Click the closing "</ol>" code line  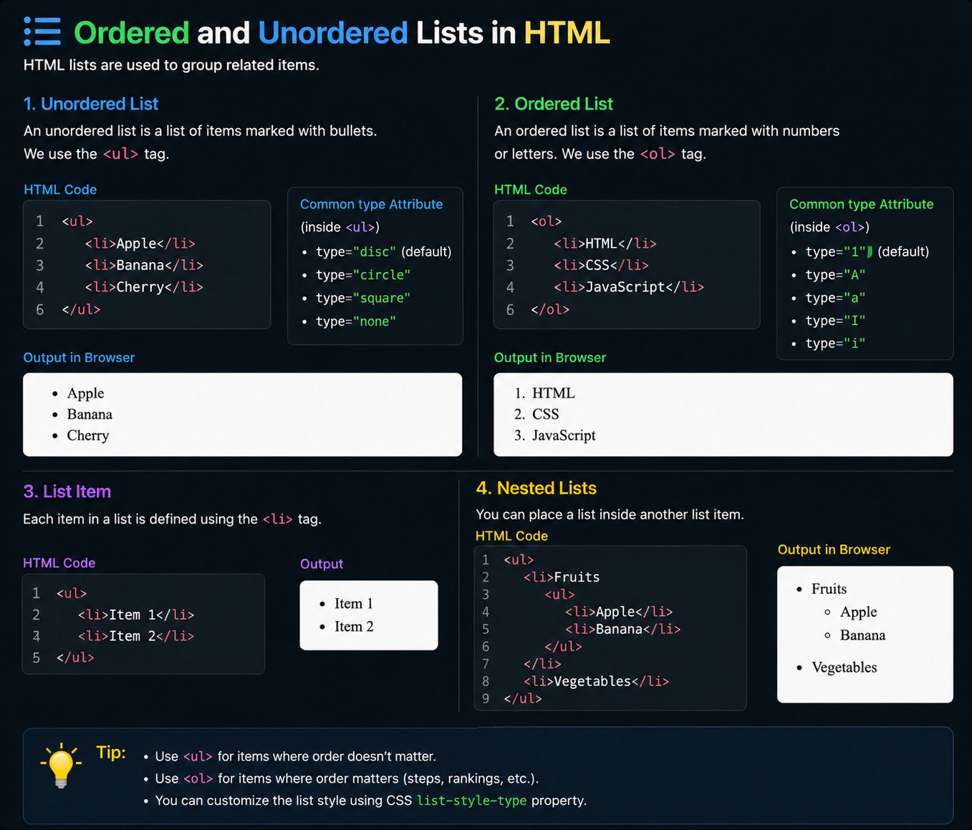pyautogui.click(x=550, y=309)
